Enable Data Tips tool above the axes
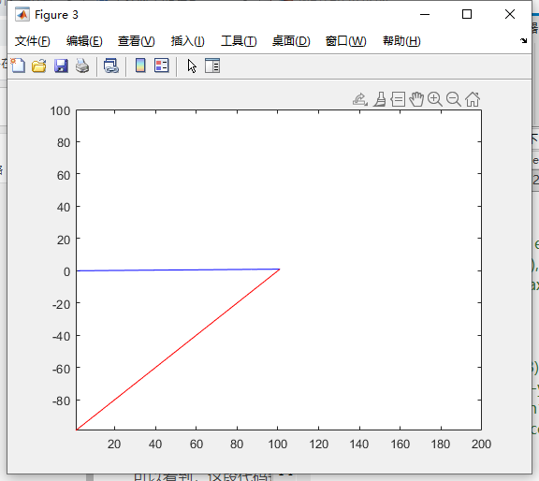 (x=398, y=99)
